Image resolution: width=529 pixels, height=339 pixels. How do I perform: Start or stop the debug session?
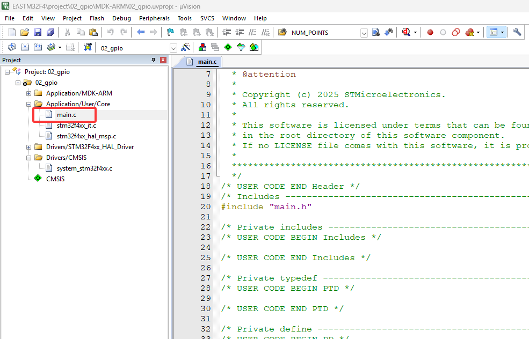coord(406,32)
